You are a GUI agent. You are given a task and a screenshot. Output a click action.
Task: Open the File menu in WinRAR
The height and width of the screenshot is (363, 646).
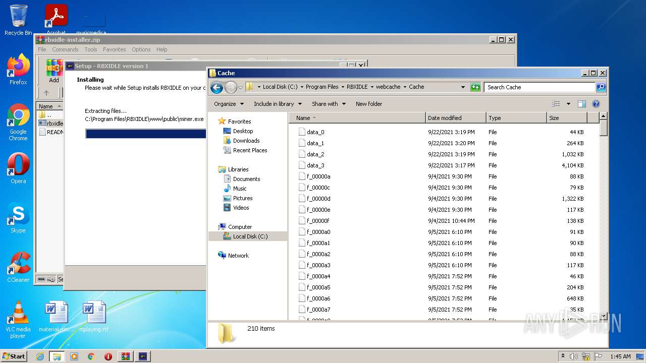coord(42,49)
